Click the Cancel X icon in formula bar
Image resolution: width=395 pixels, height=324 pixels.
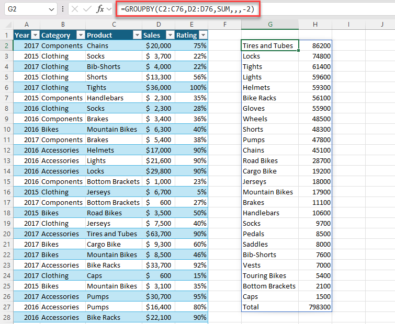pos(75,9)
